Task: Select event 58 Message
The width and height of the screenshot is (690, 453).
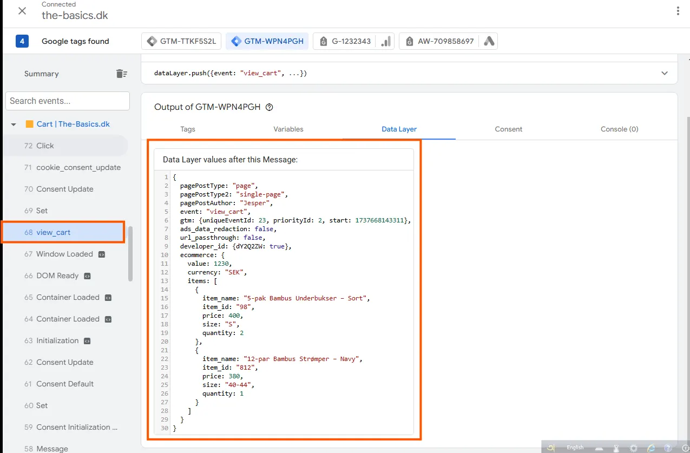Action: coord(66,448)
